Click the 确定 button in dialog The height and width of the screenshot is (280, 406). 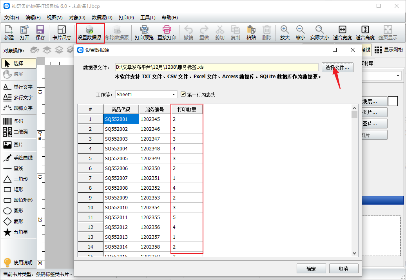tap(311, 269)
